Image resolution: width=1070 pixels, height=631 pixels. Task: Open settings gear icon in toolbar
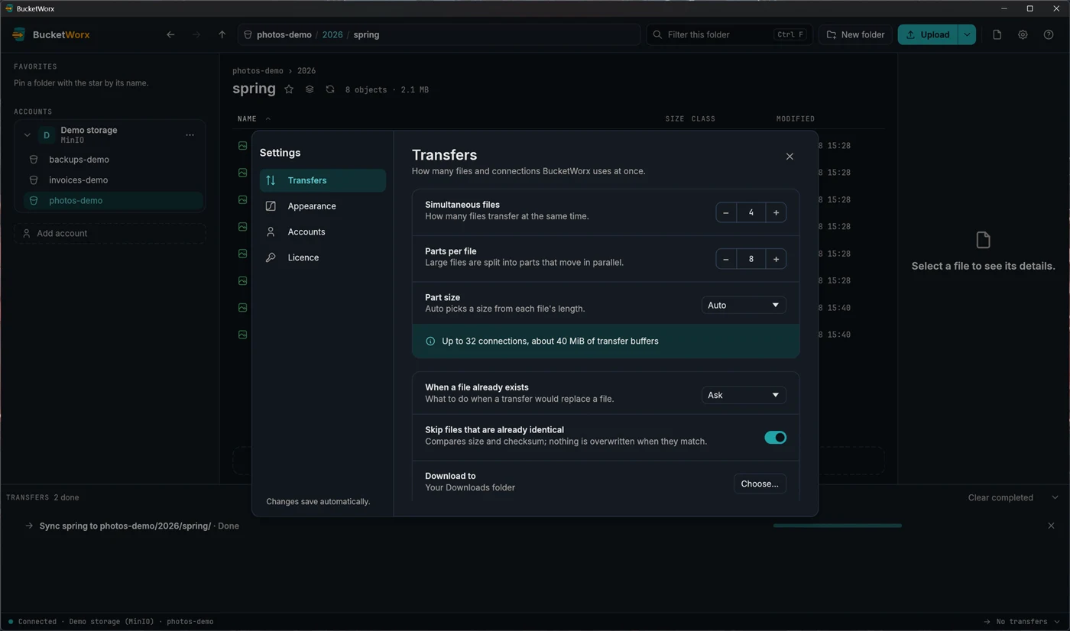pyautogui.click(x=1023, y=34)
